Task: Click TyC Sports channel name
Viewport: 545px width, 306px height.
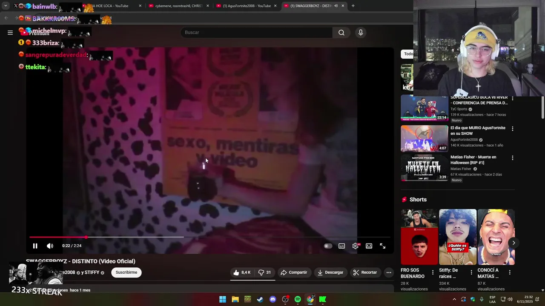Action: click(459, 109)
